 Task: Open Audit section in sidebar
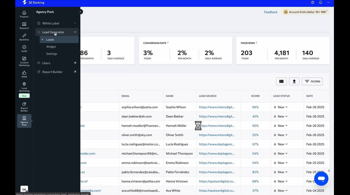coord(24,49)
